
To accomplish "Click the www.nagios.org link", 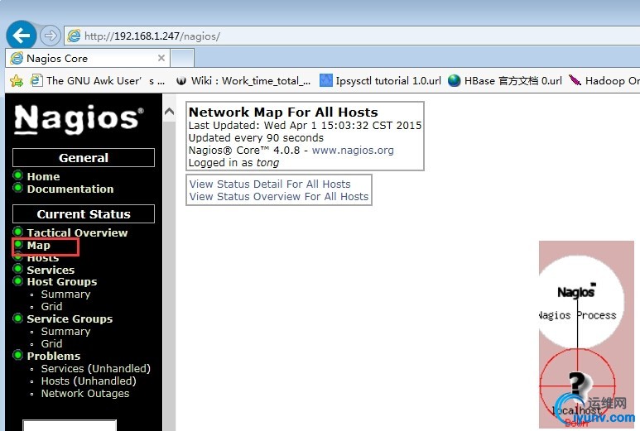I will tap(353, 150).
